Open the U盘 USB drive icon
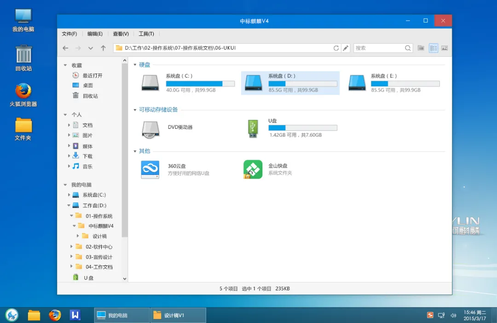 pyautogui.click(x=253, y=128)
